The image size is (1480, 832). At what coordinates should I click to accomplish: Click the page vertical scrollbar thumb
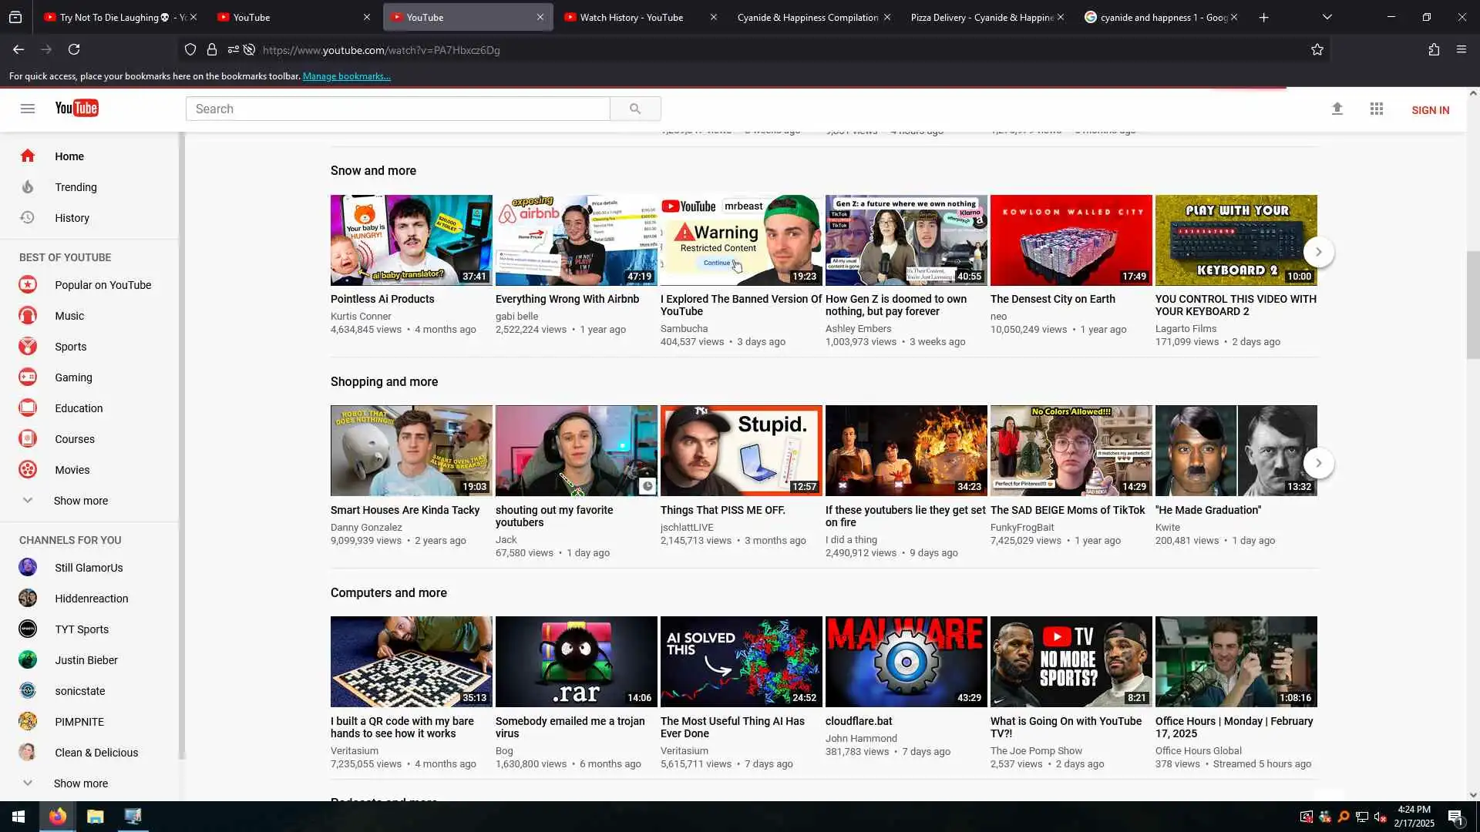tap(1473, 304)
